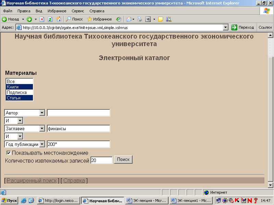274x205 pixels.
Task: Switch to ЭК-лекция1 Word taskbar window
Action: (191, 201)
